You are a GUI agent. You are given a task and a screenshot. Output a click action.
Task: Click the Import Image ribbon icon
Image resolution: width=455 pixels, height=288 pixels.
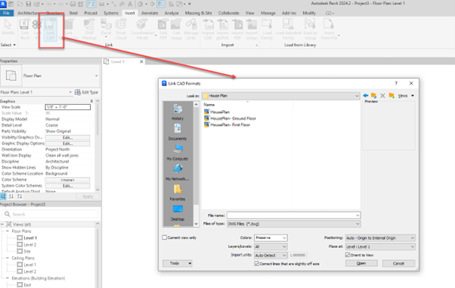[x=252, y=29]
